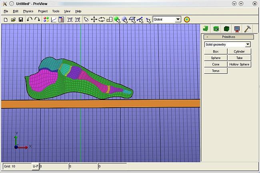Click the Undo arrow icon
The height and width of the screenshot is (173, 260).
click(x=29, y=20)
